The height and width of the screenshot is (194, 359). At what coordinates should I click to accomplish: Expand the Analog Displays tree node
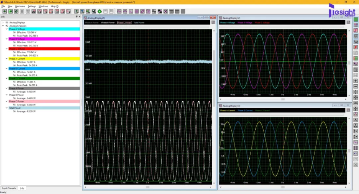(3, 23)
